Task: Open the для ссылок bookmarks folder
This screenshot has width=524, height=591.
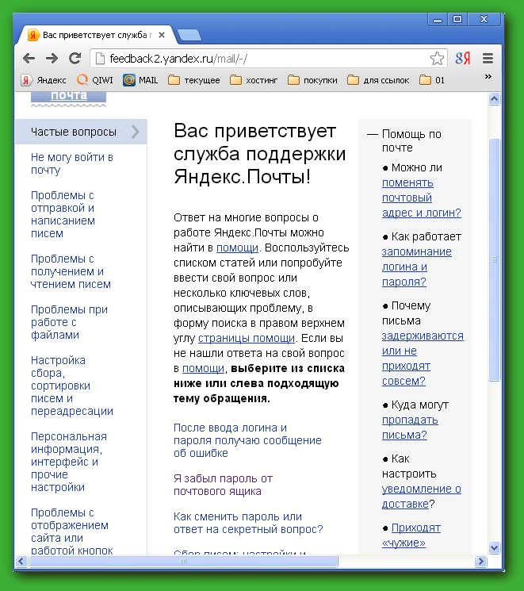Action: [378, 80]
